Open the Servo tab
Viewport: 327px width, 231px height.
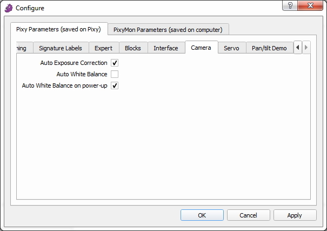(231, 48)
